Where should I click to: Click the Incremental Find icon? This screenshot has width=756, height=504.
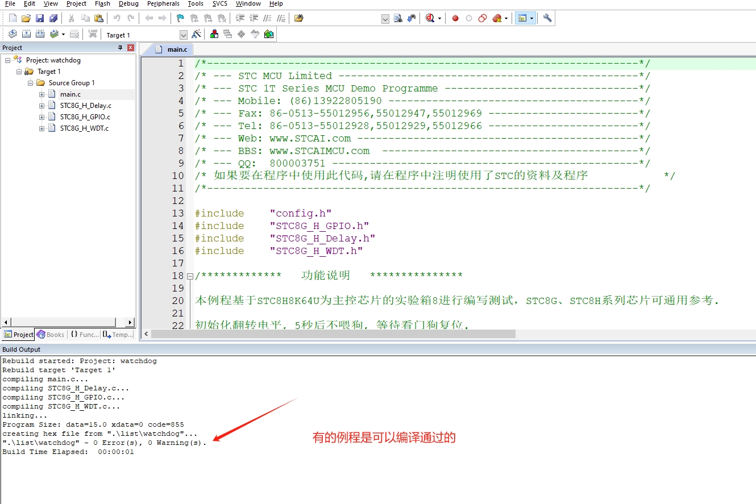tap(412, 18)
